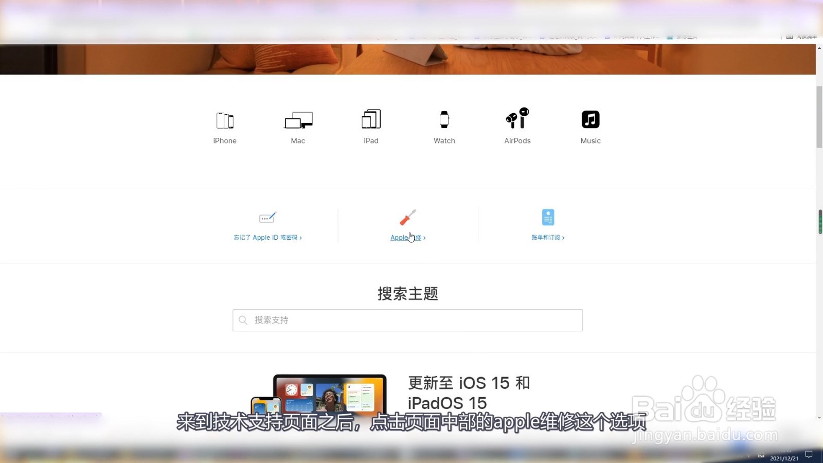Open the Music support icon
The height and width of the screenshot is (463, 823).
(x=591, y=119)
